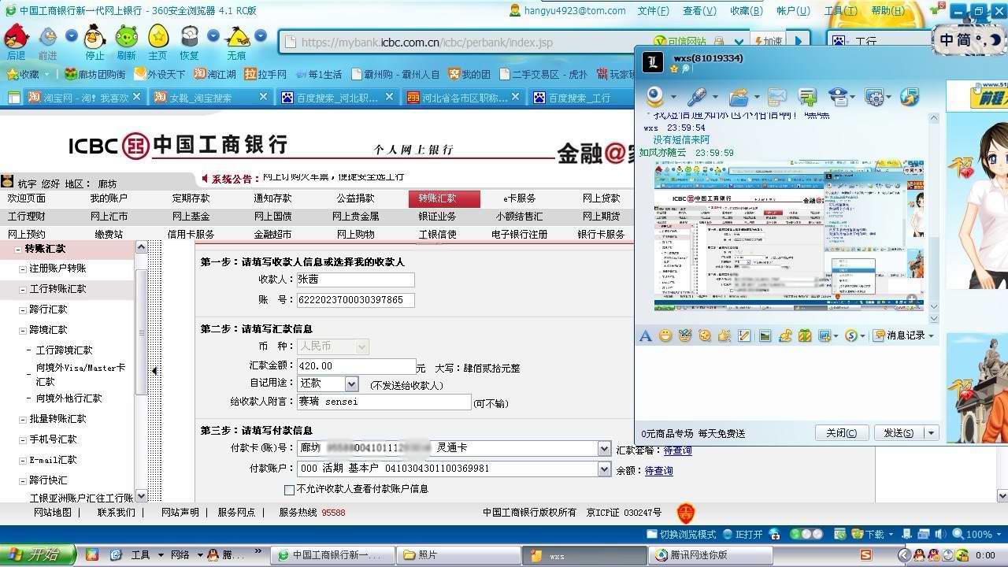Screen dimensions: 1008x567
Task: Open the 付款卡(账)号 dropdown arrow
Action: (604, 448)
